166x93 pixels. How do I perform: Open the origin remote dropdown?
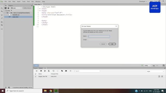[x=155, y=71]
